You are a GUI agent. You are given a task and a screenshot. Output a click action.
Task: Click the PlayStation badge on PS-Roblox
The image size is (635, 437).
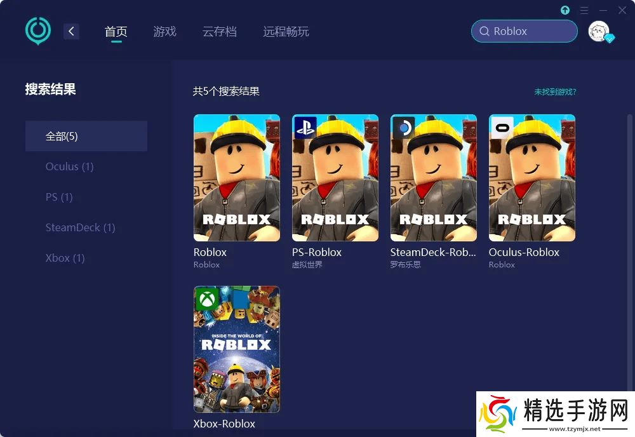pos(305,128)
